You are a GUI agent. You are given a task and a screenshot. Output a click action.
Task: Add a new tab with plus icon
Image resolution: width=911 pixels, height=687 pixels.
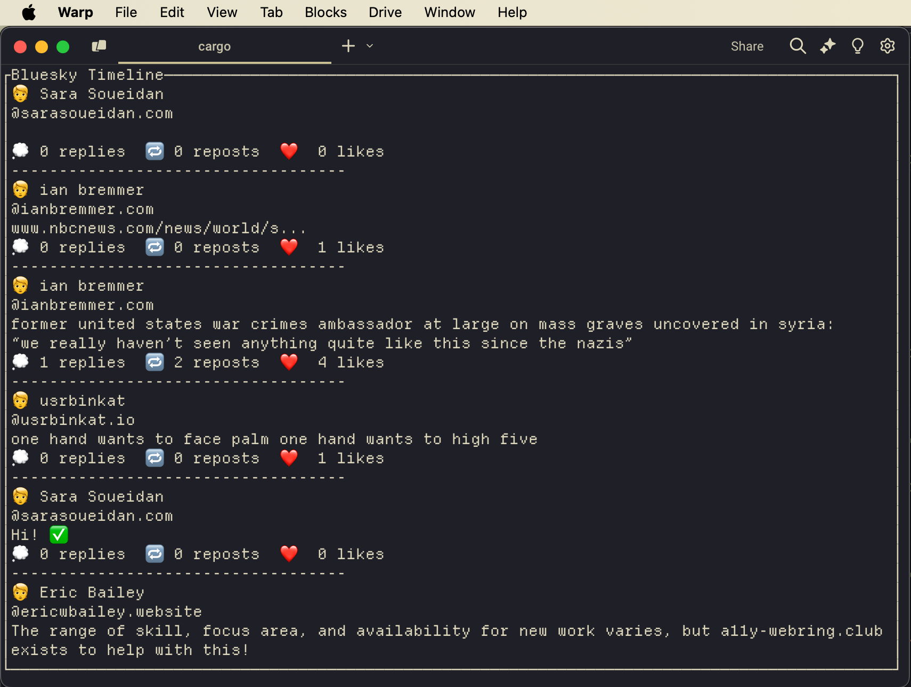348,46
